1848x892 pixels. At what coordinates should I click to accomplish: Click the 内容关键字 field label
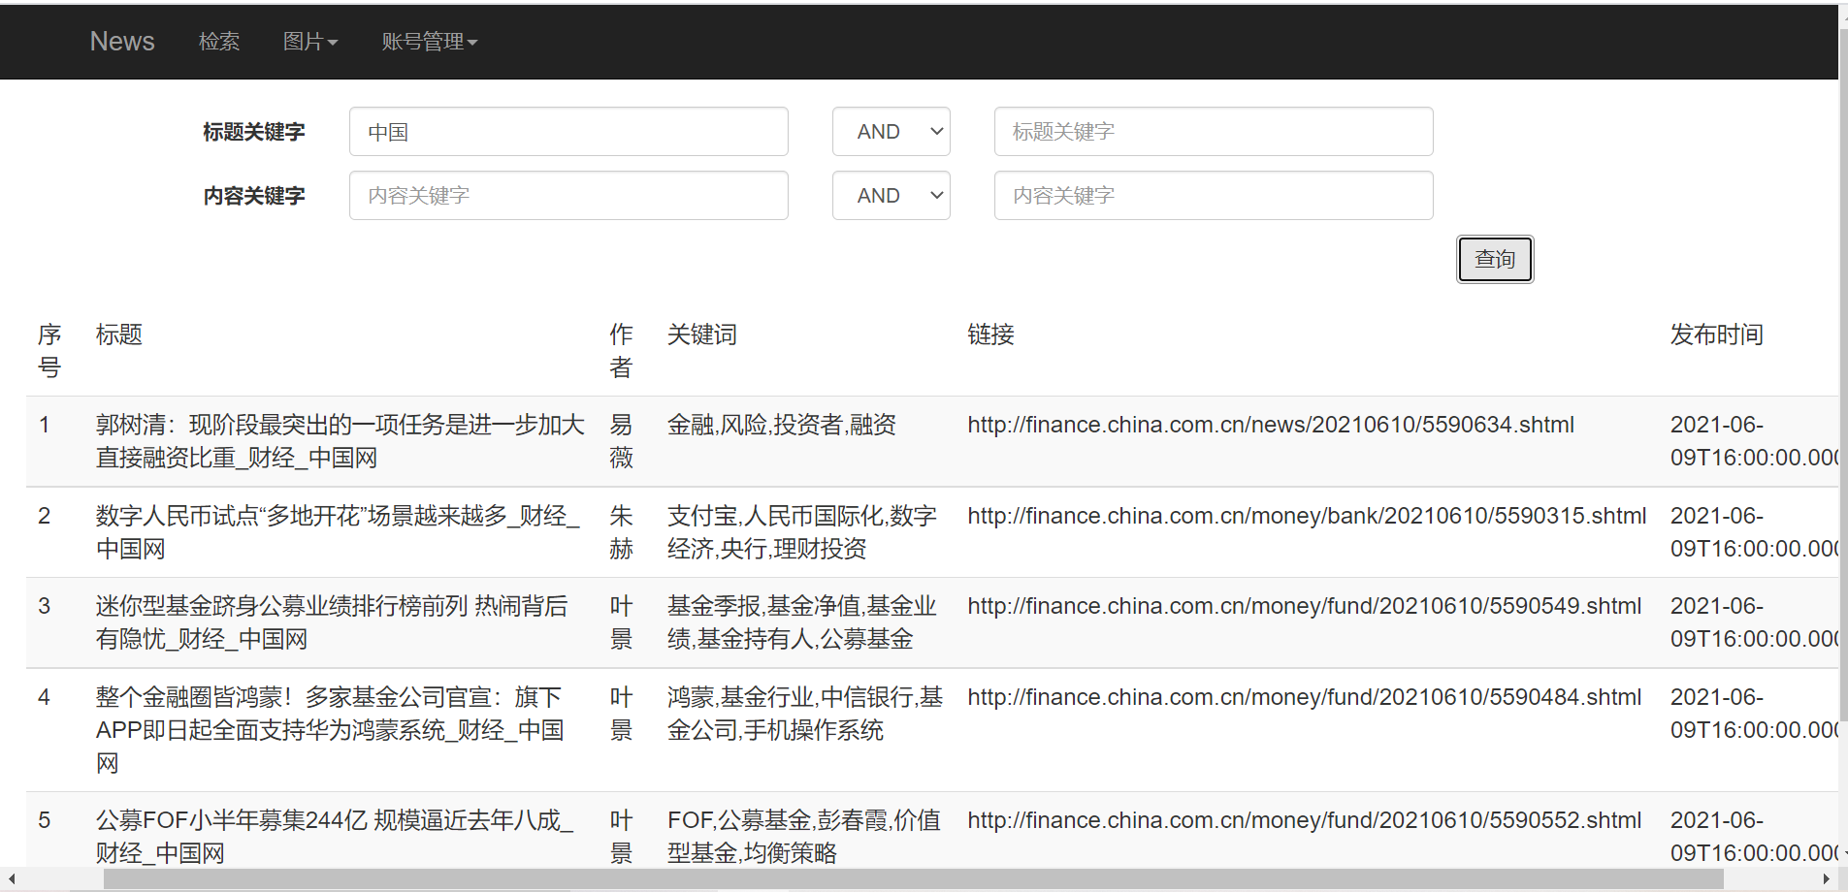tap(254, 196)
